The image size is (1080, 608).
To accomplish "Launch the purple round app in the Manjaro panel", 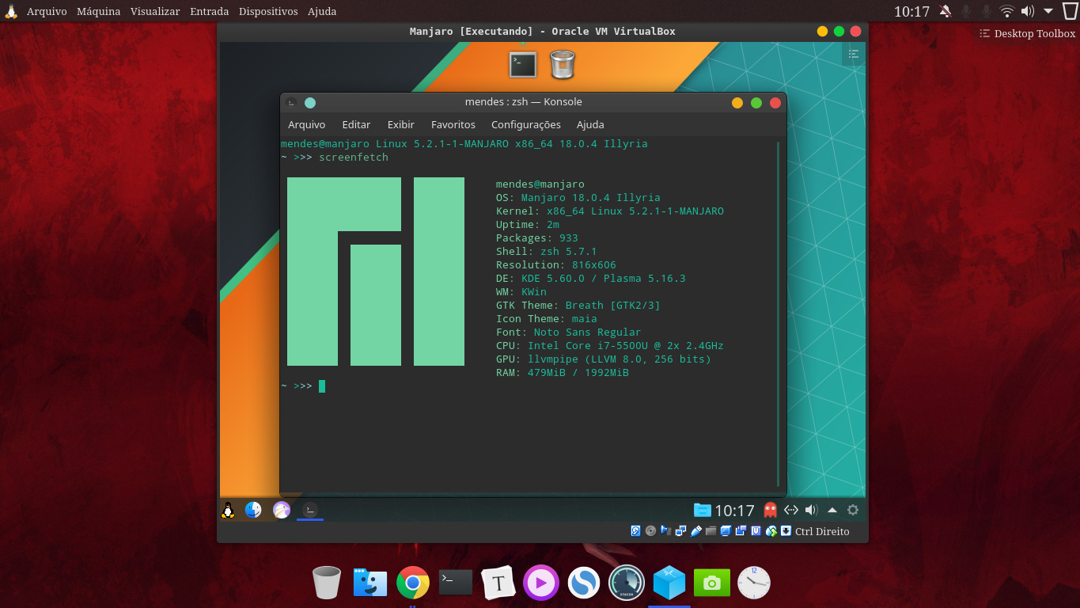I will pyautogui.click(x=282, y=511).
